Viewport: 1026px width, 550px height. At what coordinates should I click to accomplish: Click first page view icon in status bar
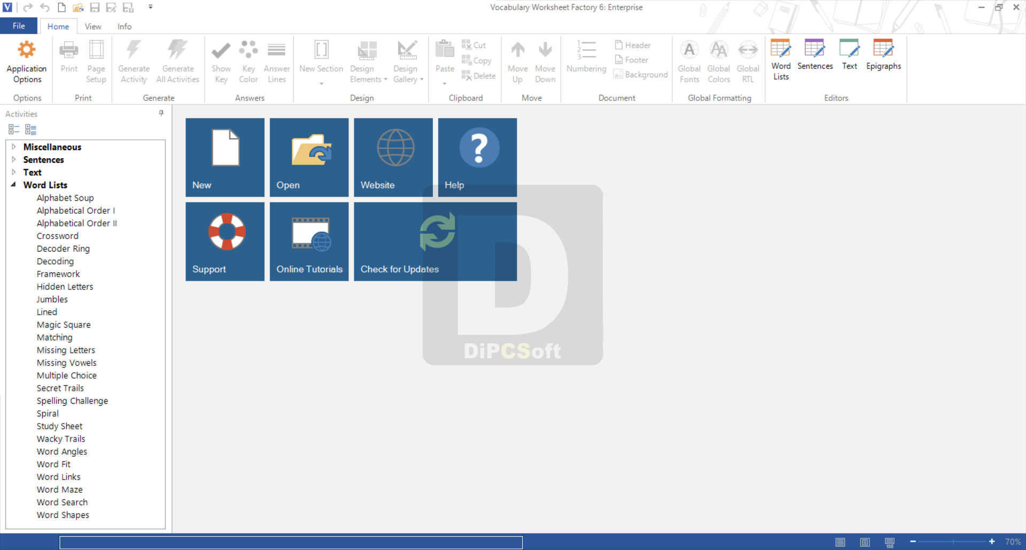coord(840,542)
